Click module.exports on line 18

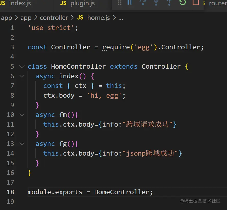pyautogui.click(x=55, y=192)
